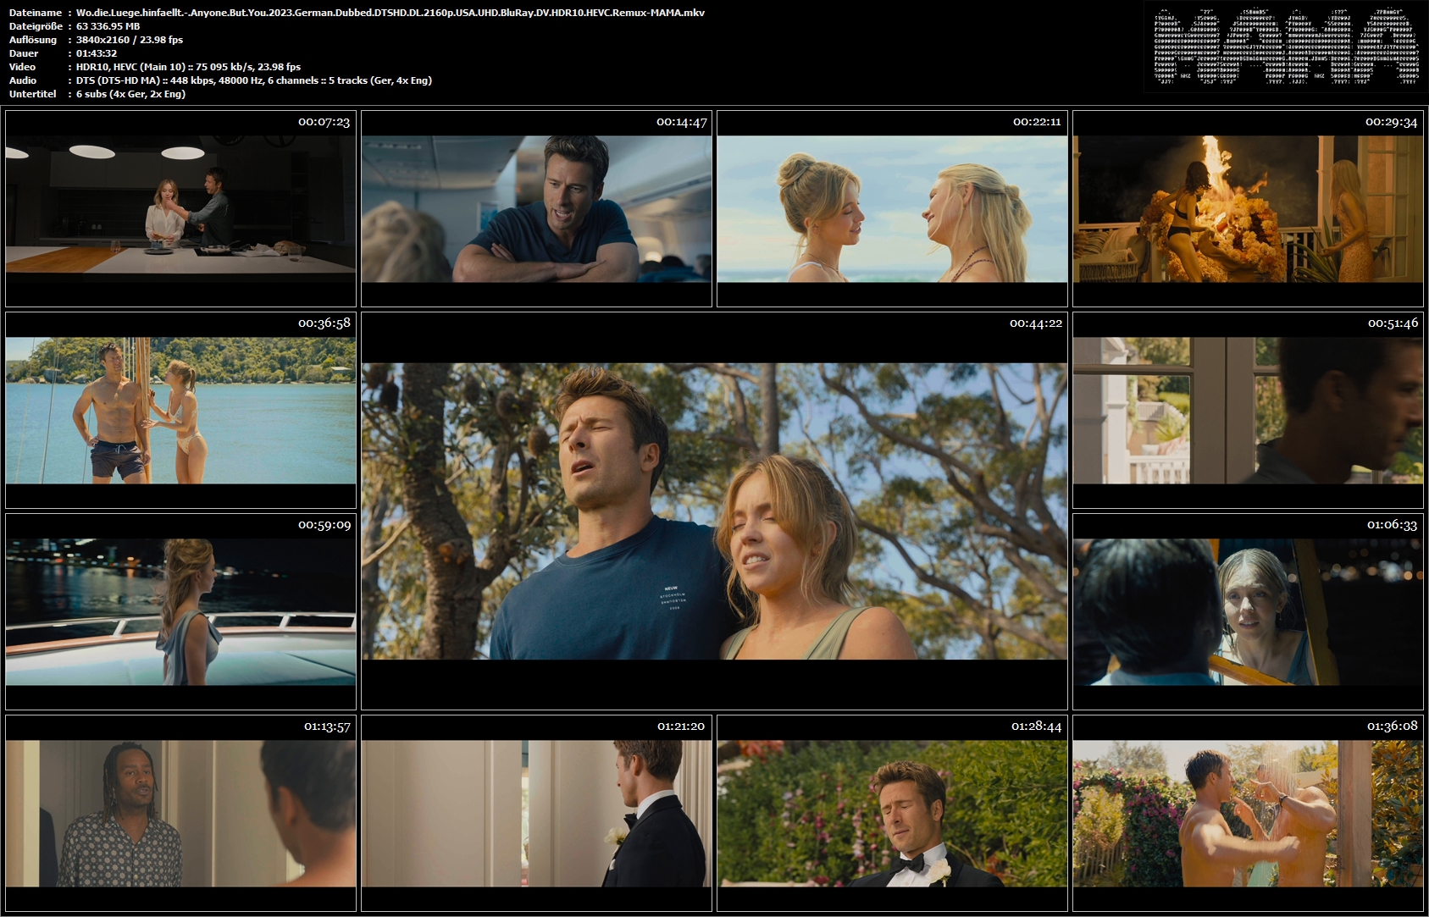The height and width of the screenshot is (917, 1429).
Task: Click the 01:28:44 timestamp text
Action: (1036, 726)
